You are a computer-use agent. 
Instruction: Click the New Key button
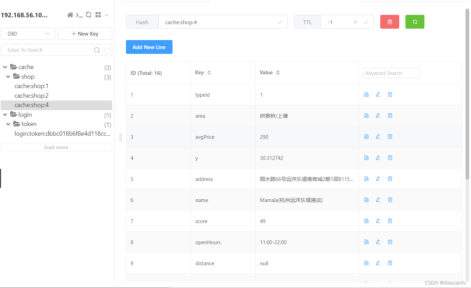pos(85,34)
